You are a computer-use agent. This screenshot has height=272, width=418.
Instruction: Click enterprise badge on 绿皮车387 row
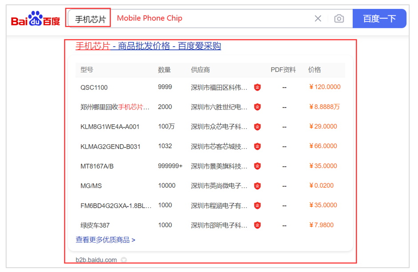257,225
